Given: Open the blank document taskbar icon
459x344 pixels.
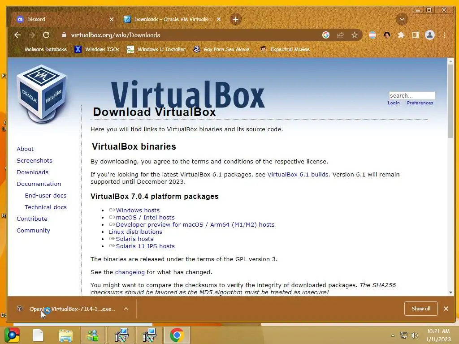Looking at the screenshot, I should [38, 335].
